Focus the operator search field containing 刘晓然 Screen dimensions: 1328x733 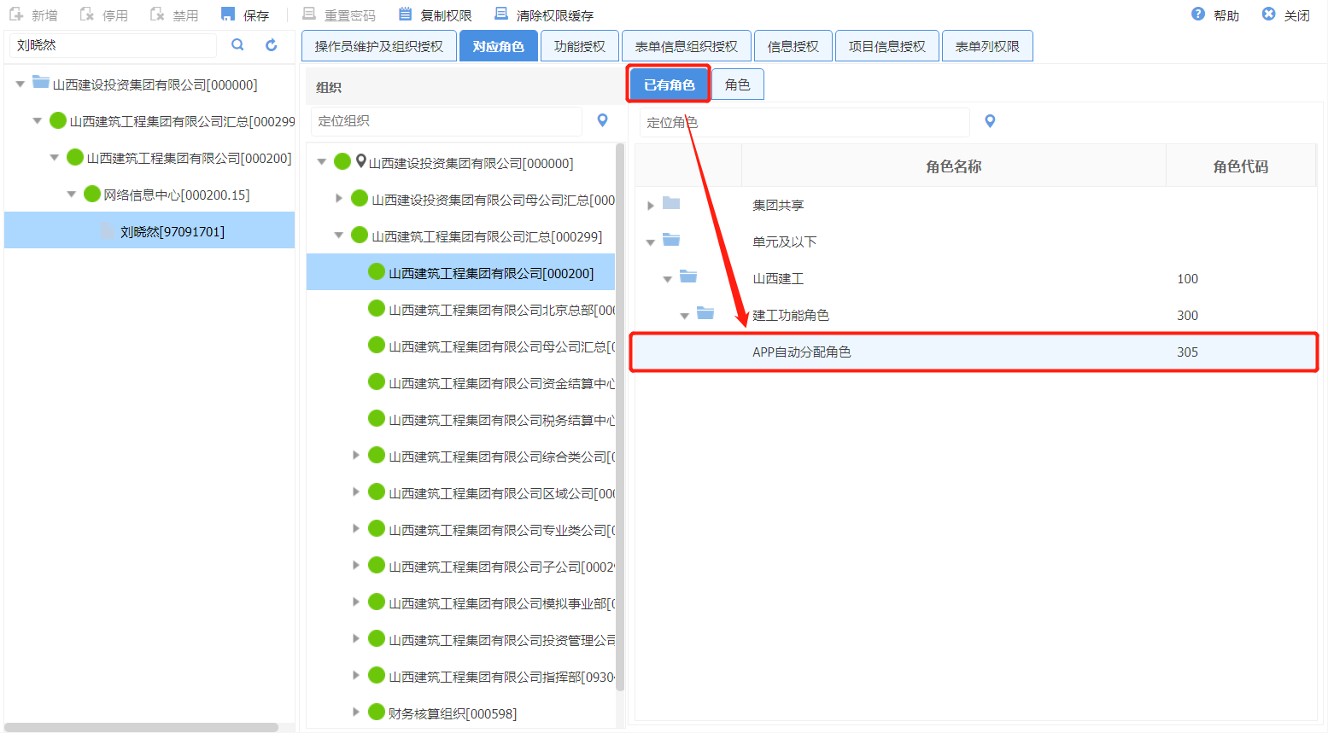(x=114, y=45)
